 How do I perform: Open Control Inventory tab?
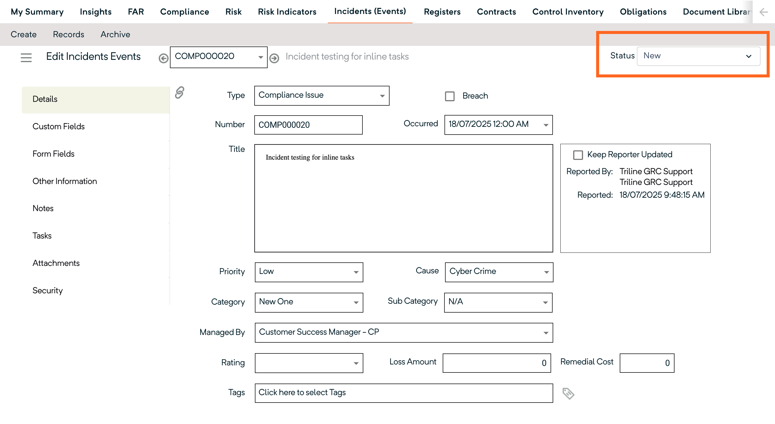click(x=568, y=12)
